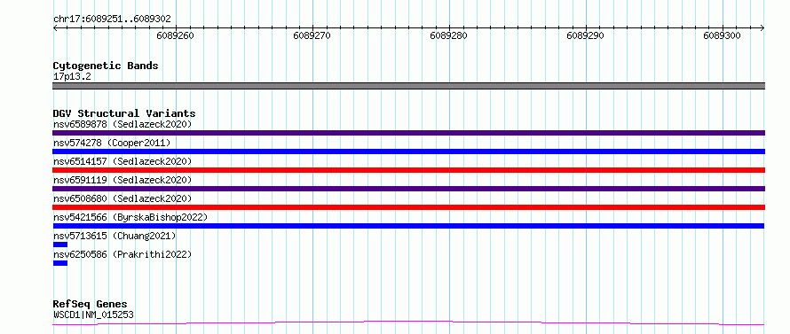
Task: Select the 17p13.2 band label
Action: pos(72,77)
